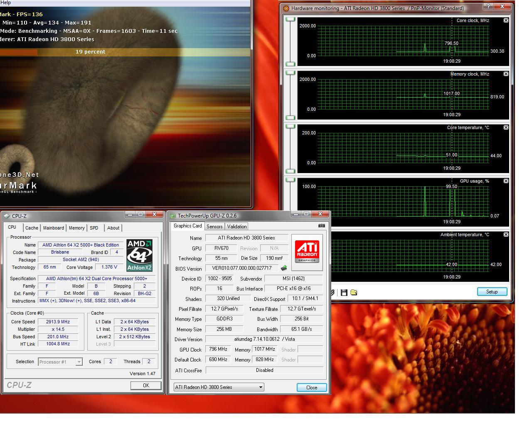Click the Hardware monitoring window title icon
Image resolution: width=532 pixels, height=425 pixels.
coord(286,8)
